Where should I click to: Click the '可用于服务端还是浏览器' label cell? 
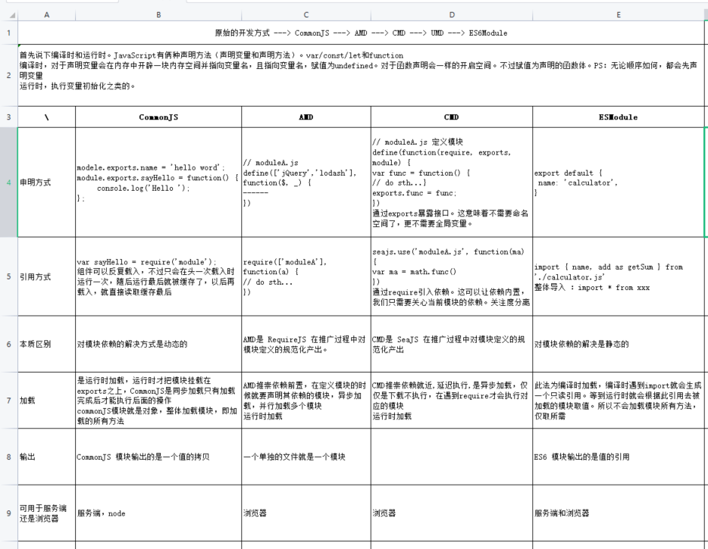coord(46,513)
